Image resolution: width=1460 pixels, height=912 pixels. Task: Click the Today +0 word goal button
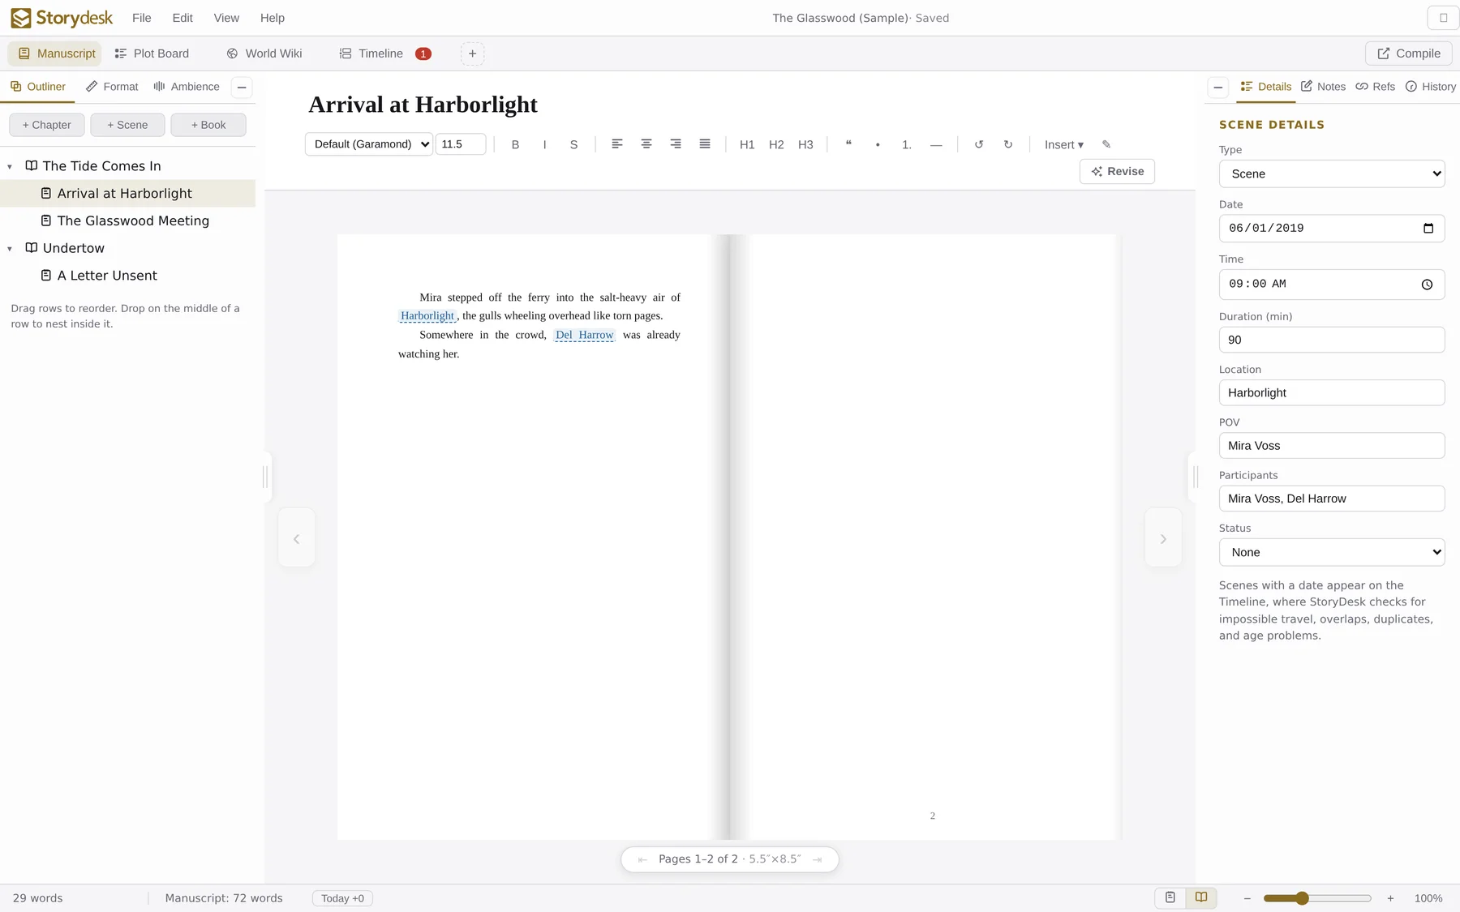pos(342,898)
